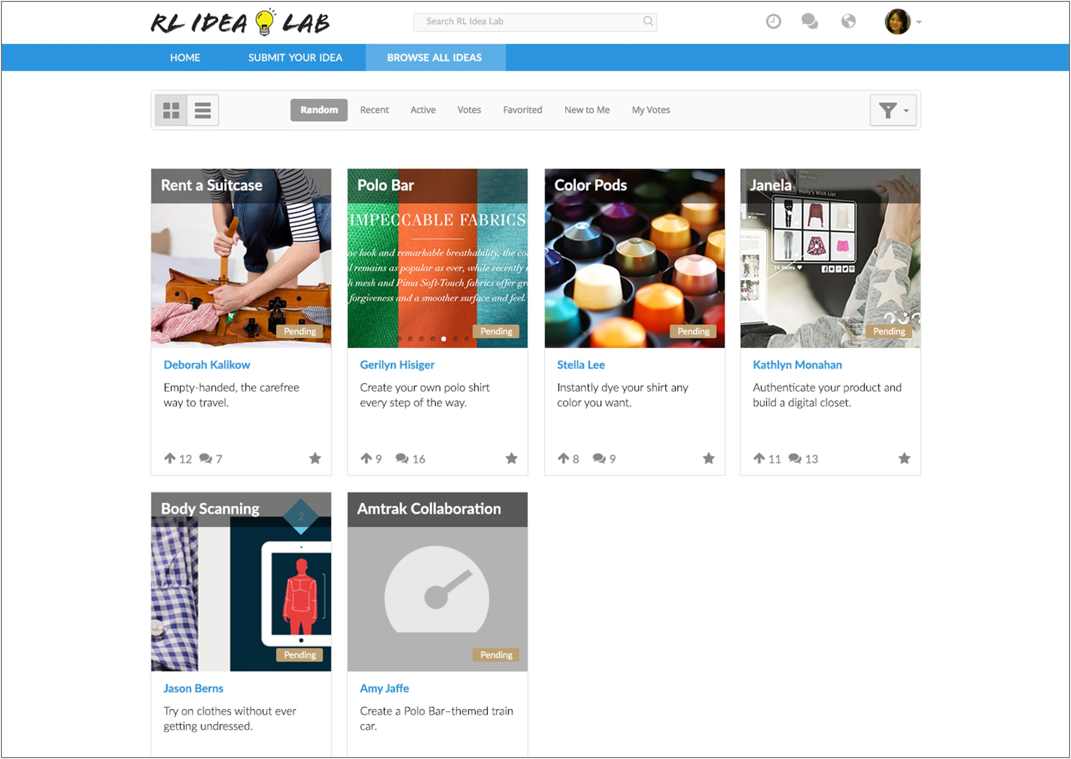Go to Submit Your Idea tab
Image resolution: width=1071 pixels, height=759 pixels.
pyautogui.click(x=295, y=58)
